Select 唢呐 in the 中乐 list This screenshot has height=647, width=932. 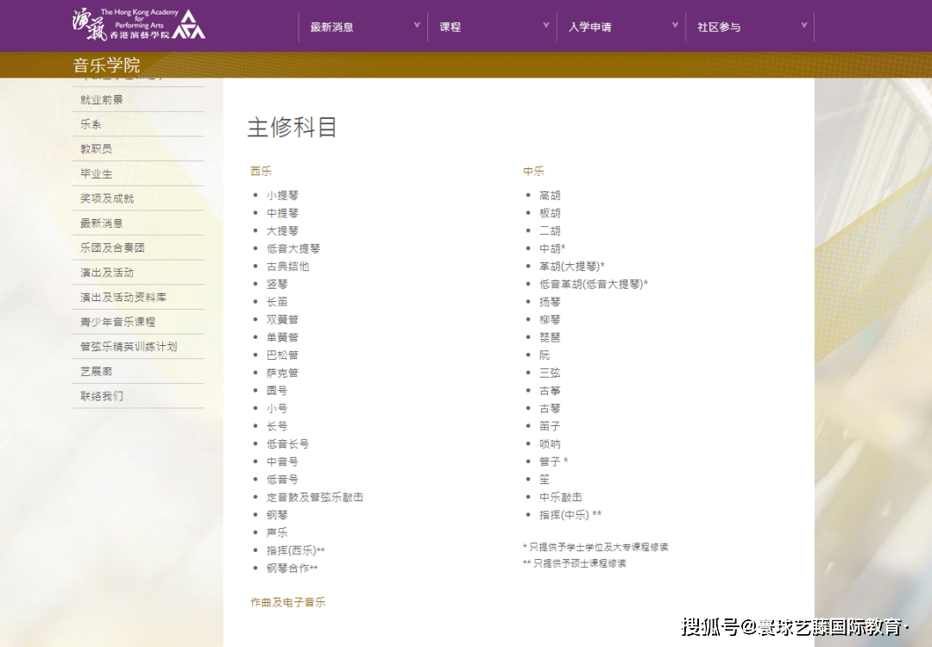[550, 443]
